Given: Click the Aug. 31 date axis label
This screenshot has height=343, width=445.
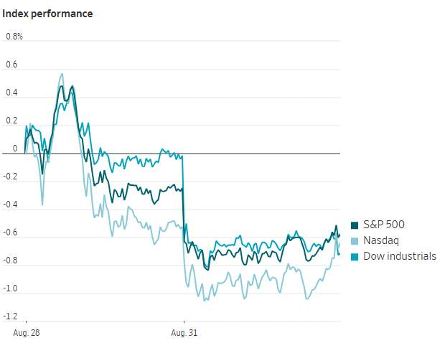Looking at the screenshot, I should tap(184, 333).
